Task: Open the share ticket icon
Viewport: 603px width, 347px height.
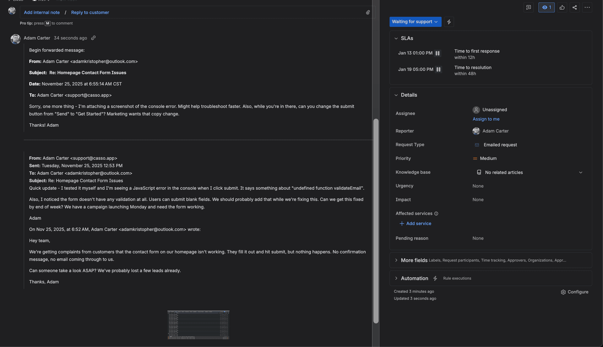Action: (x=574, y=7)
